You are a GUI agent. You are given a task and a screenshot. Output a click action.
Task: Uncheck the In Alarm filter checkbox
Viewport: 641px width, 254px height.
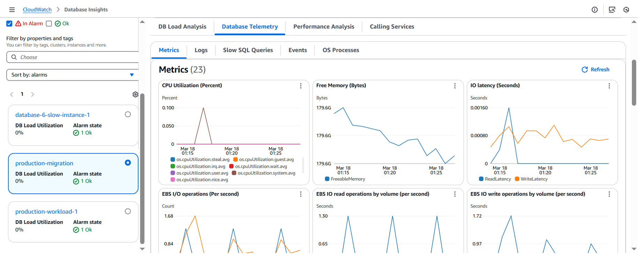pos(9,24)
